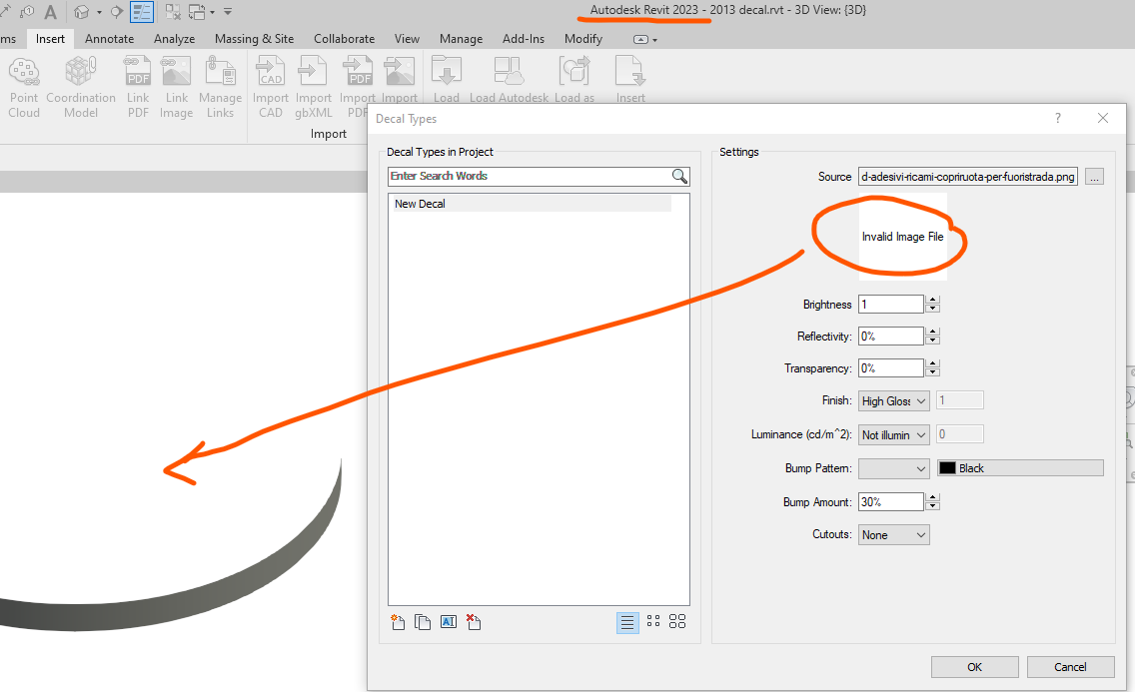Click the Transparency value field
Viewport: 1135px width, 692px height.
[891, 368]
